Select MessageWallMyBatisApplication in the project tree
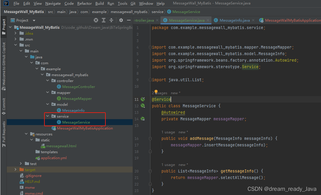 pos(85,128)
